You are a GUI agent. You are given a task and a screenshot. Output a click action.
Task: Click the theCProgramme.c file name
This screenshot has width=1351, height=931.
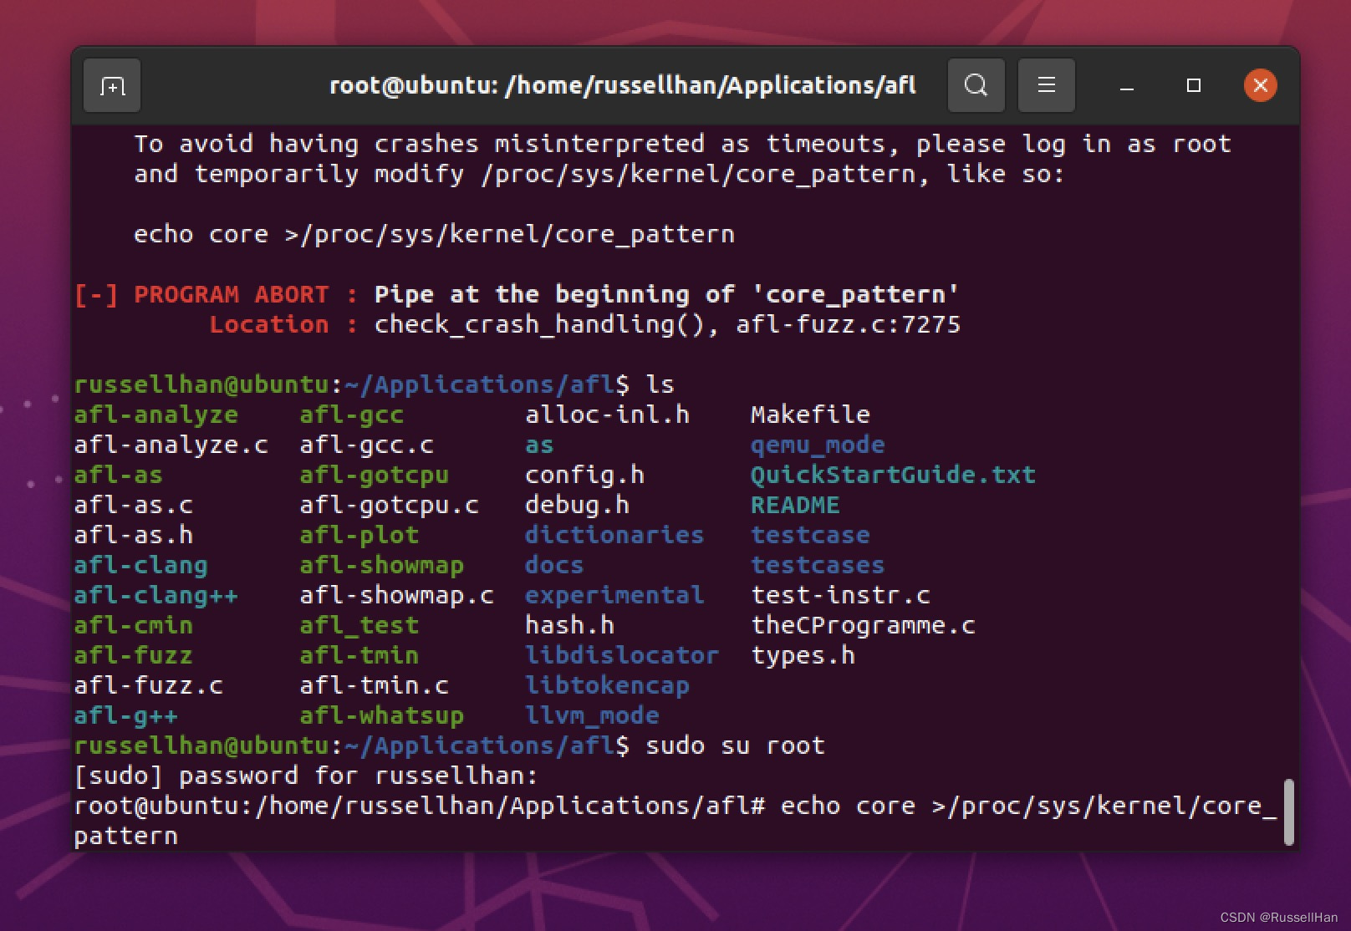[864, 625]
